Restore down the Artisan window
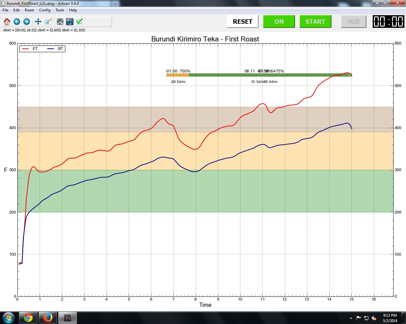Viewport: 406px width, 324px height. coord(385,3)
